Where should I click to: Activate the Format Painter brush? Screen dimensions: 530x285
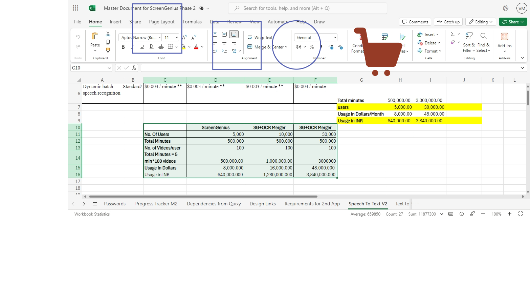(x=108, y=50)
